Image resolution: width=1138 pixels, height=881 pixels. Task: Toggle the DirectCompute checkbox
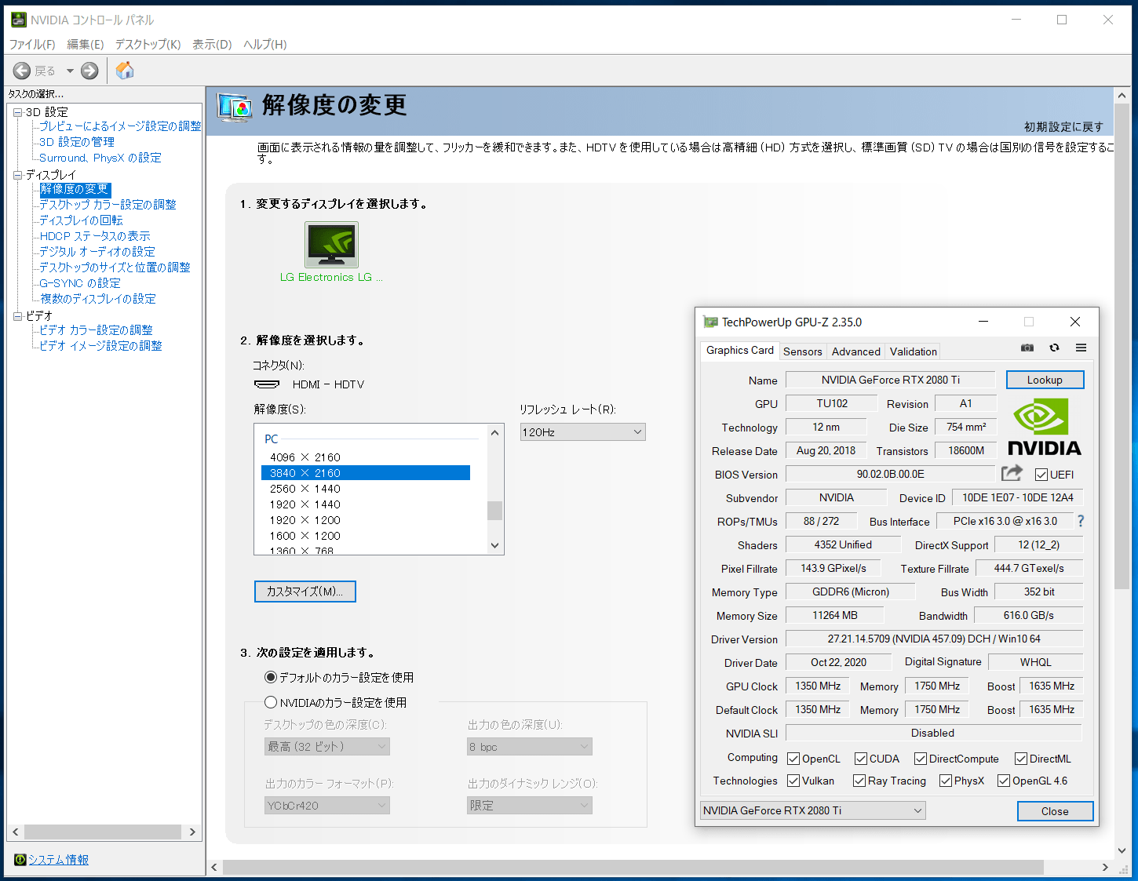click(x=921, y=759)
